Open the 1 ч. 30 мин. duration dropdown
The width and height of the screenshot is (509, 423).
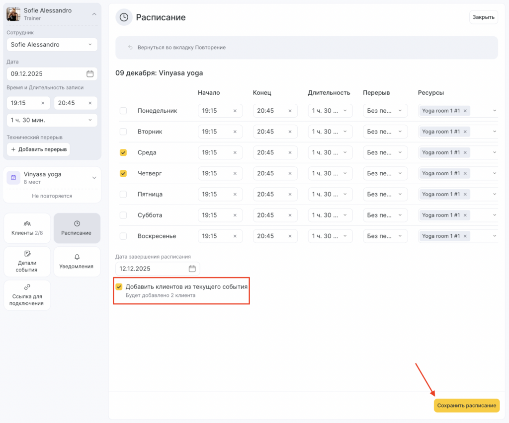coord(52,120)
